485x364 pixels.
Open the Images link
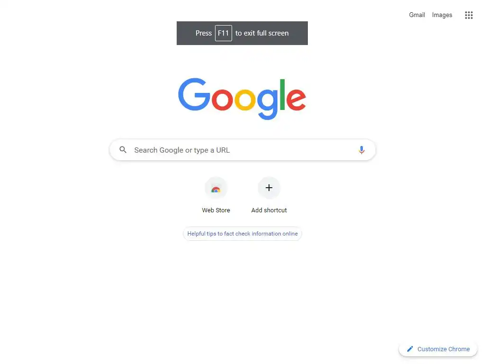pos(442,15)
